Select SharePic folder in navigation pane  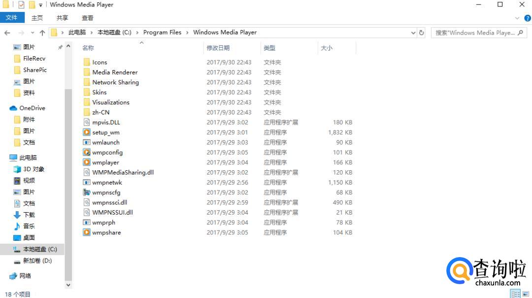[34, 70]
